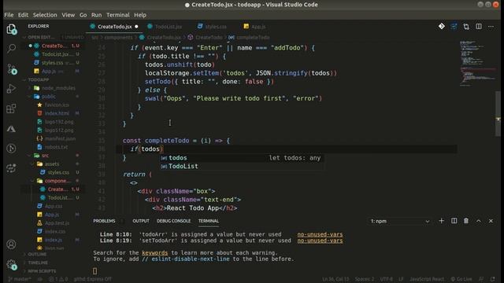Click the UTF-8 encoding status item
Screen dimensions: 504x283
(x=386, y=279)
